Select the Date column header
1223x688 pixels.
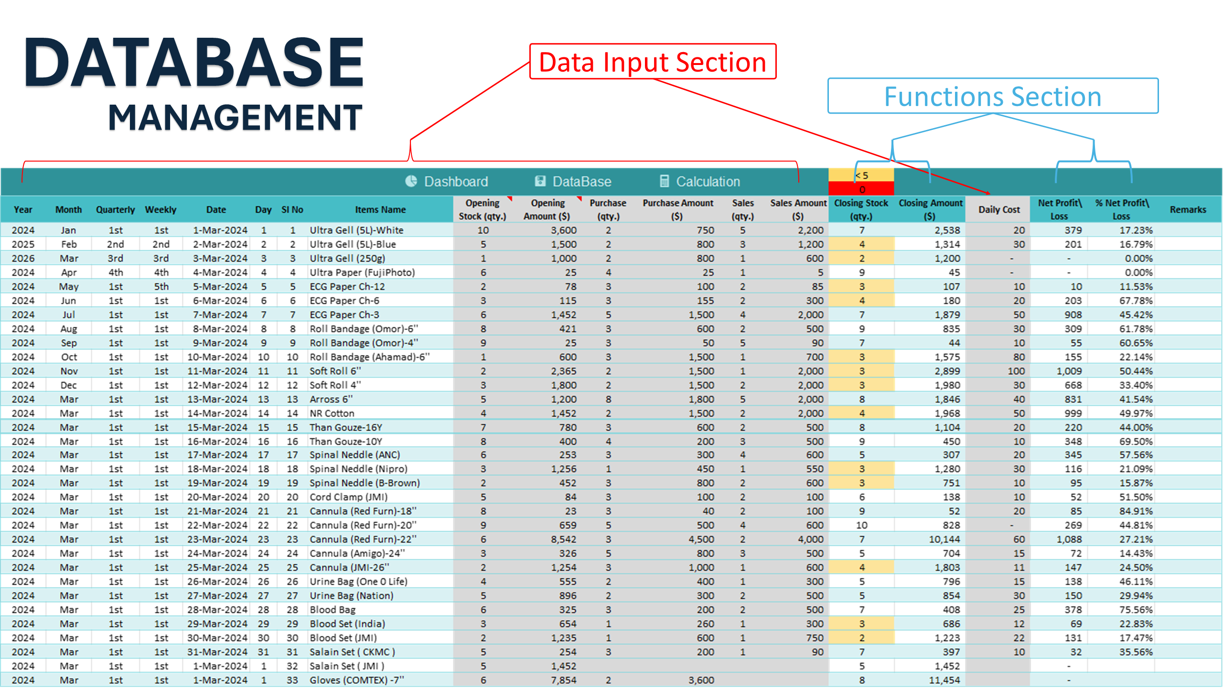click(216, 209)
